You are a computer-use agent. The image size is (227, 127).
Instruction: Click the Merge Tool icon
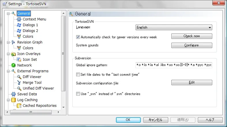tap(19, 83)
